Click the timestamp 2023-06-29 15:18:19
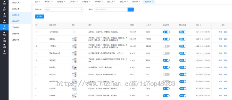Screen dimensions: 232x100 [x=202, y=39]
